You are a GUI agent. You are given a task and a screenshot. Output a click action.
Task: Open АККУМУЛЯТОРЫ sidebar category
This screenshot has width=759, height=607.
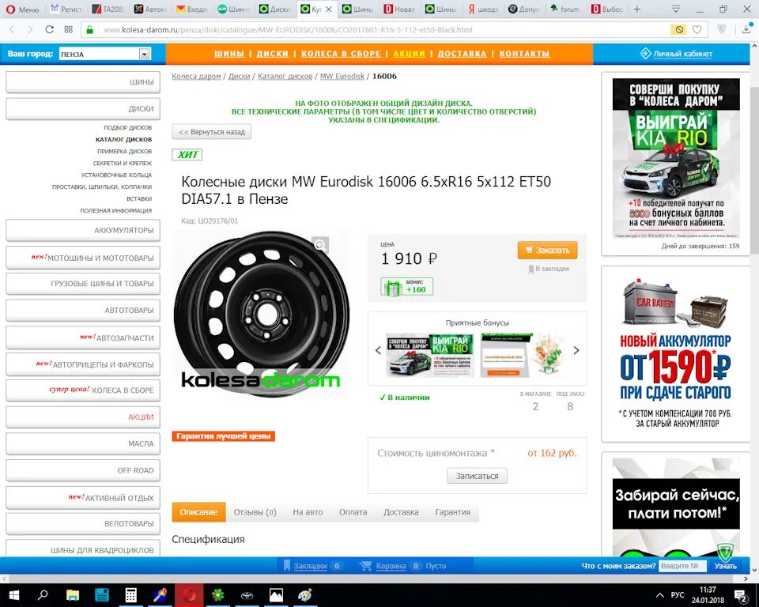[x=83, y=231]
